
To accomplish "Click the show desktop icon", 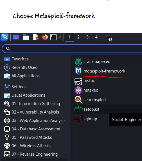I will tap(16, 37).
